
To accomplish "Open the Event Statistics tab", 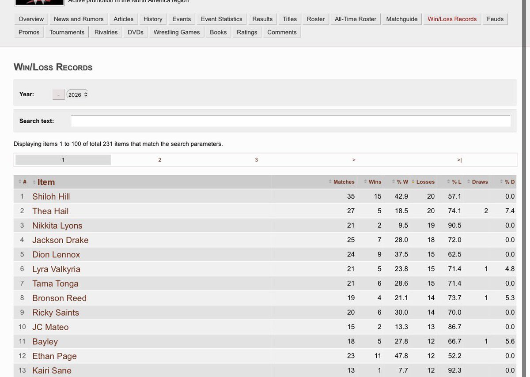I will 221,19.
